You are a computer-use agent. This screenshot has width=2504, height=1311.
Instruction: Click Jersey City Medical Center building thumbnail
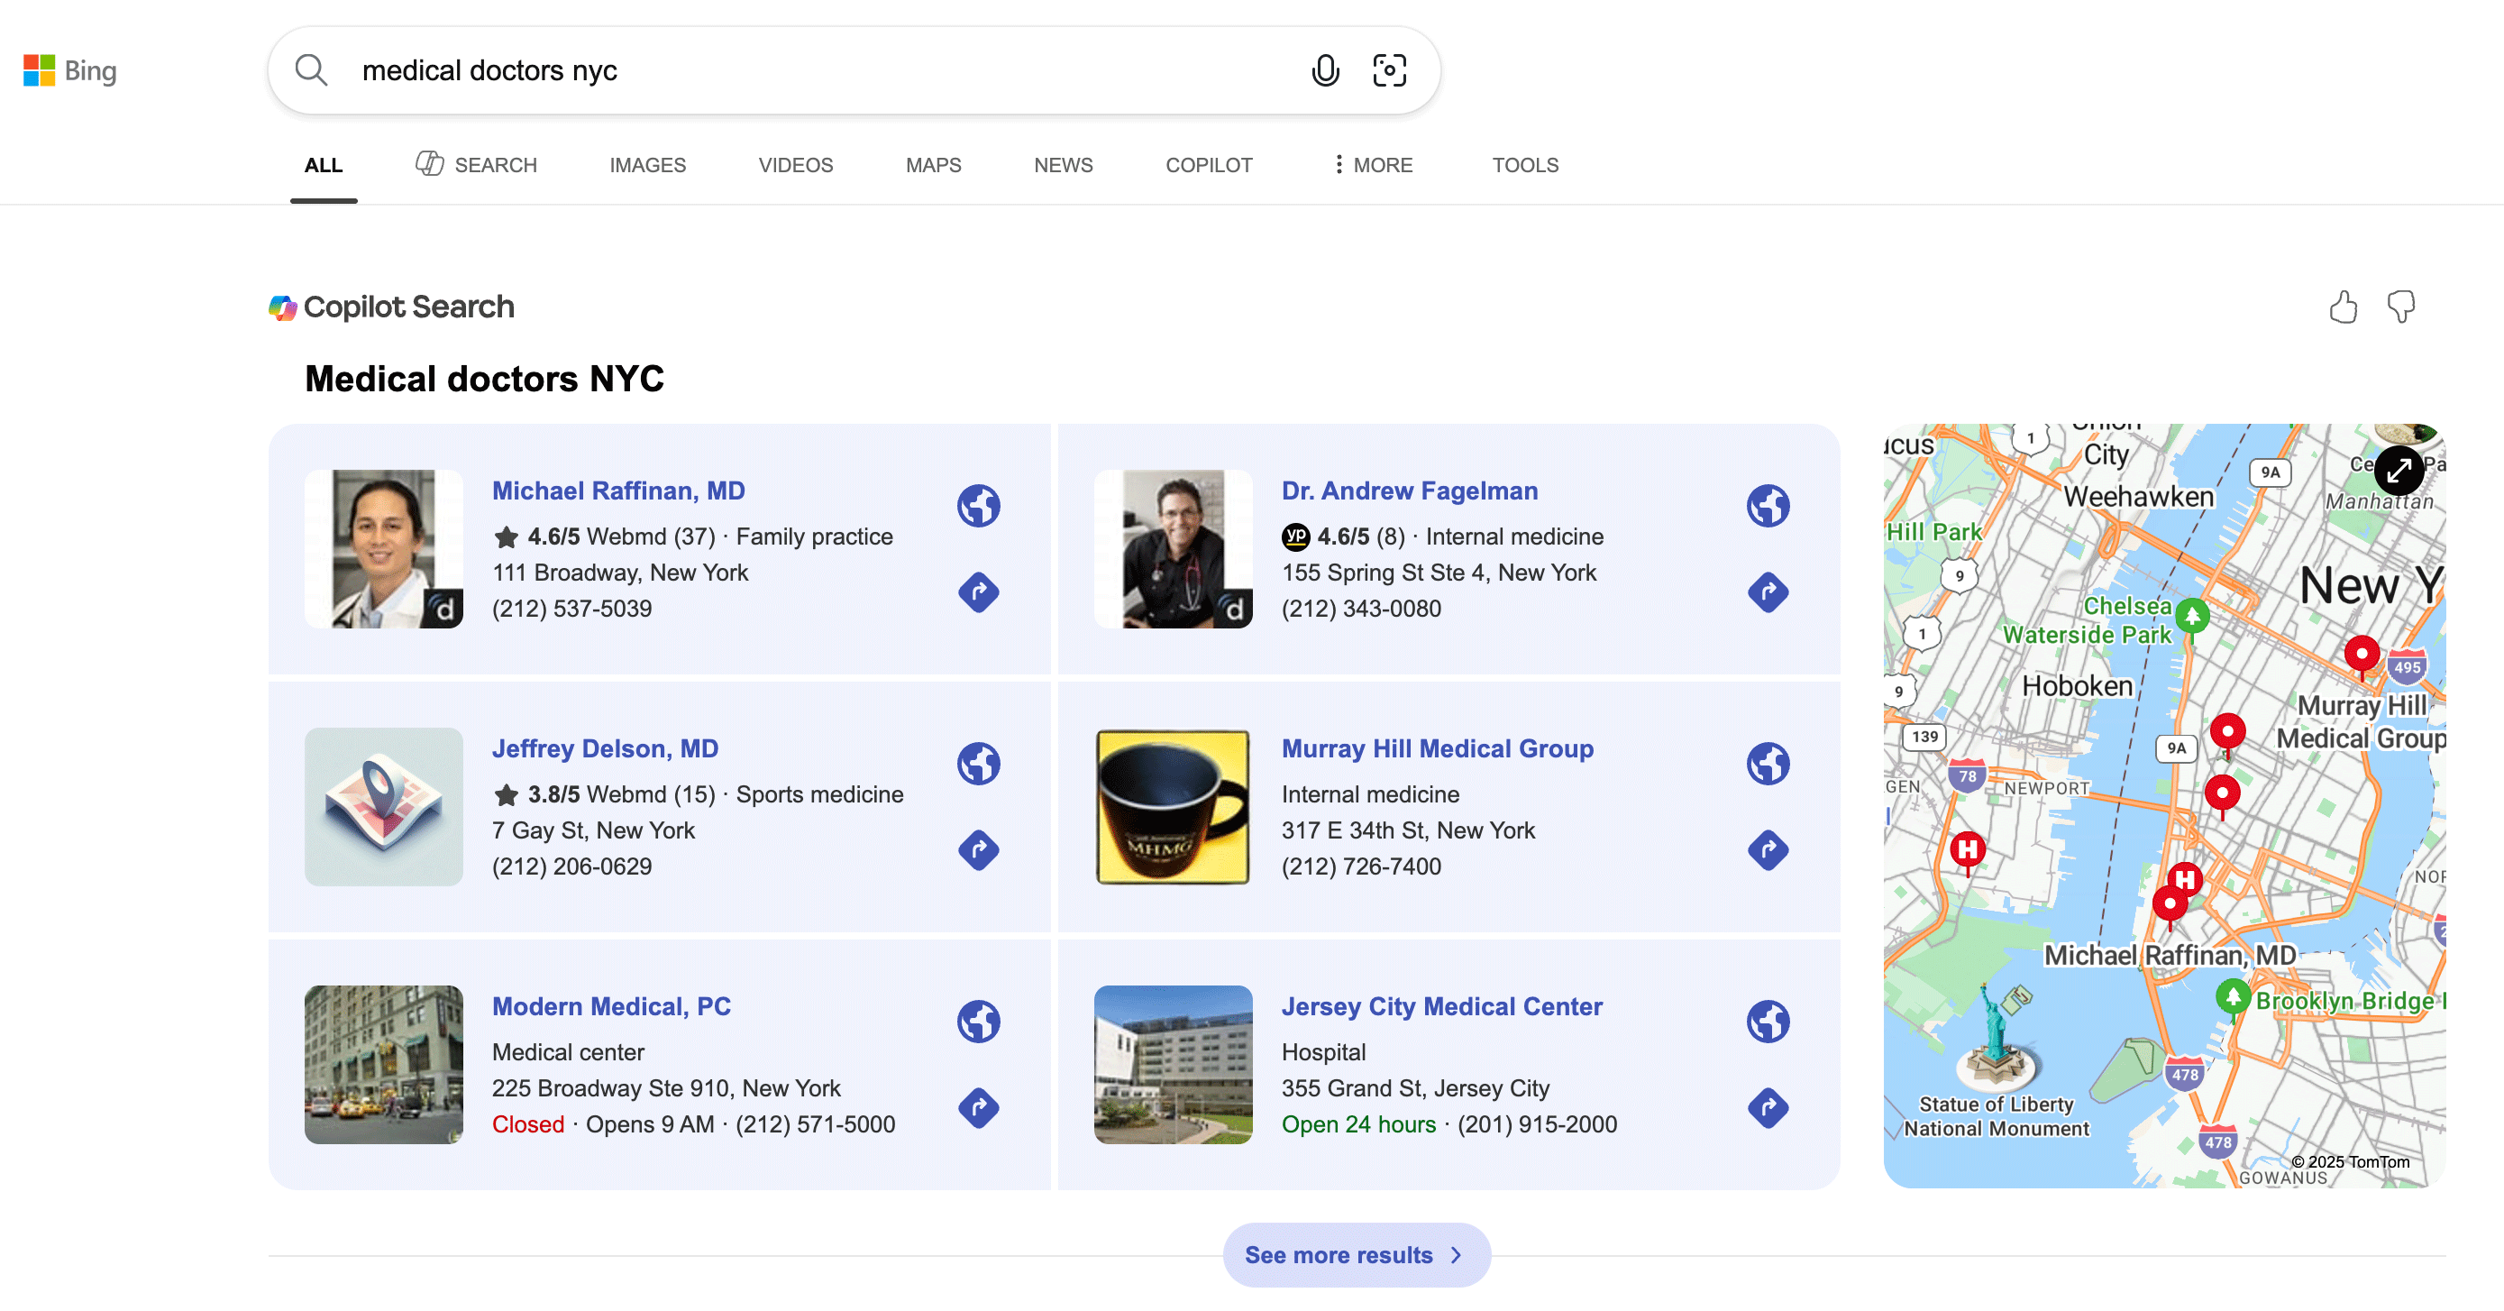point(1173,1064)
